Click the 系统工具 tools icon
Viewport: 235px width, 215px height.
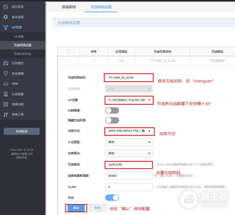point(6,115)
